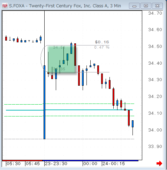Click the red session bar on time axis
The width and height of the screenshot is (167, 170).
tap(22, 161)
